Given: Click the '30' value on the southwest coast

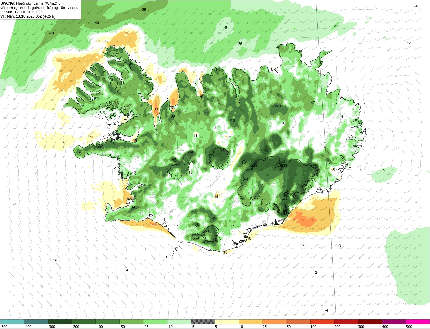Looking at the screenshot, I should 155,224.
